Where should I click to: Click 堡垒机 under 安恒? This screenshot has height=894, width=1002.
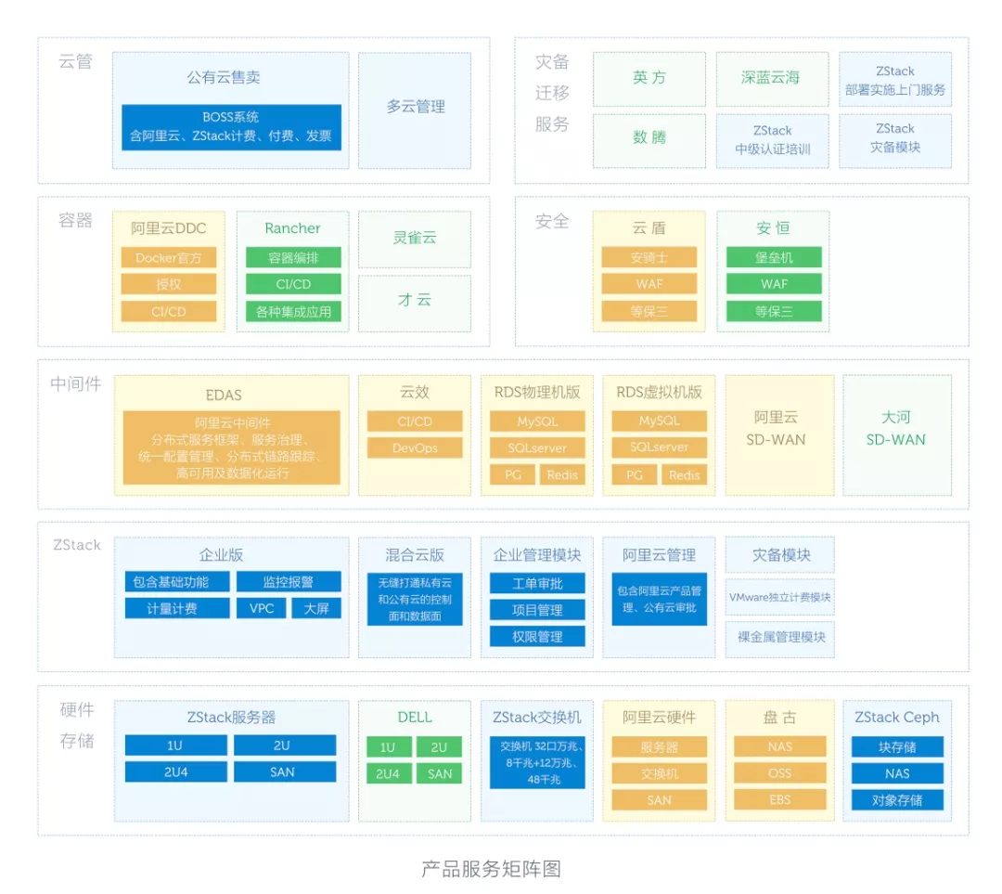tap(774, 257)
